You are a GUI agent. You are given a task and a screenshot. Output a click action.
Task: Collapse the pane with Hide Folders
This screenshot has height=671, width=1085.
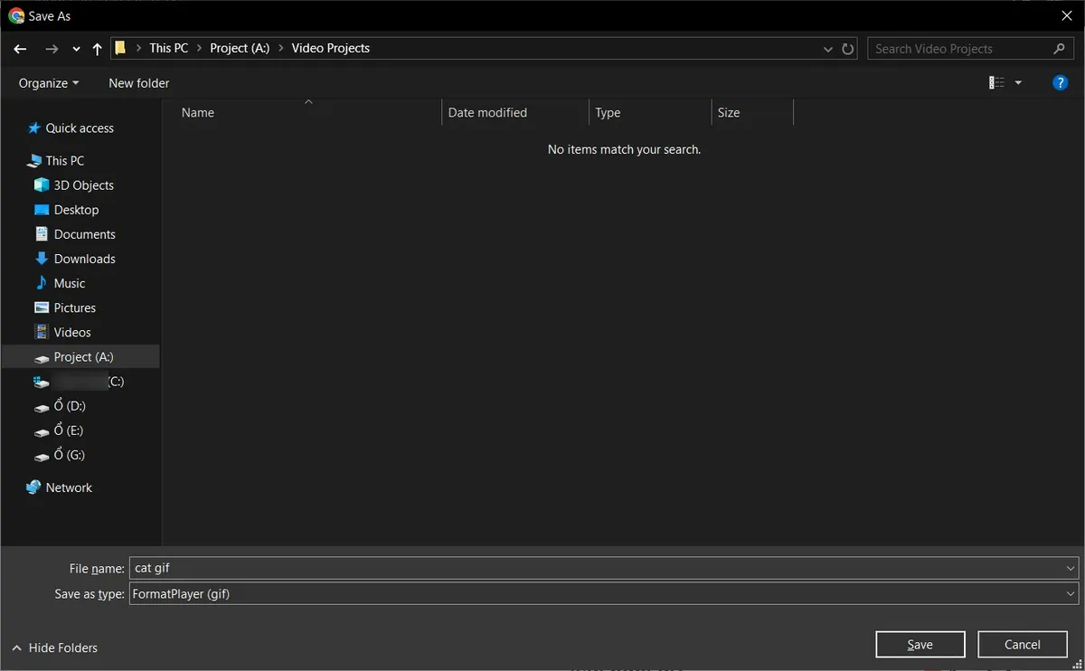[x=54, y=647]
